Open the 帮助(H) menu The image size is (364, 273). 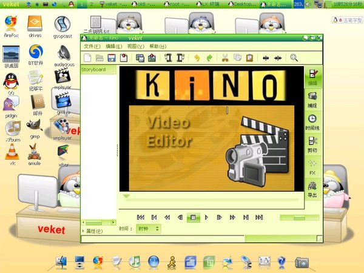[x=158, y=47]
